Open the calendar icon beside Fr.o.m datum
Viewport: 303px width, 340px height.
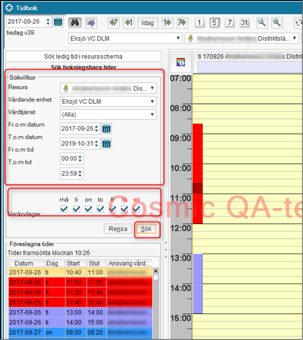[106, 128]
